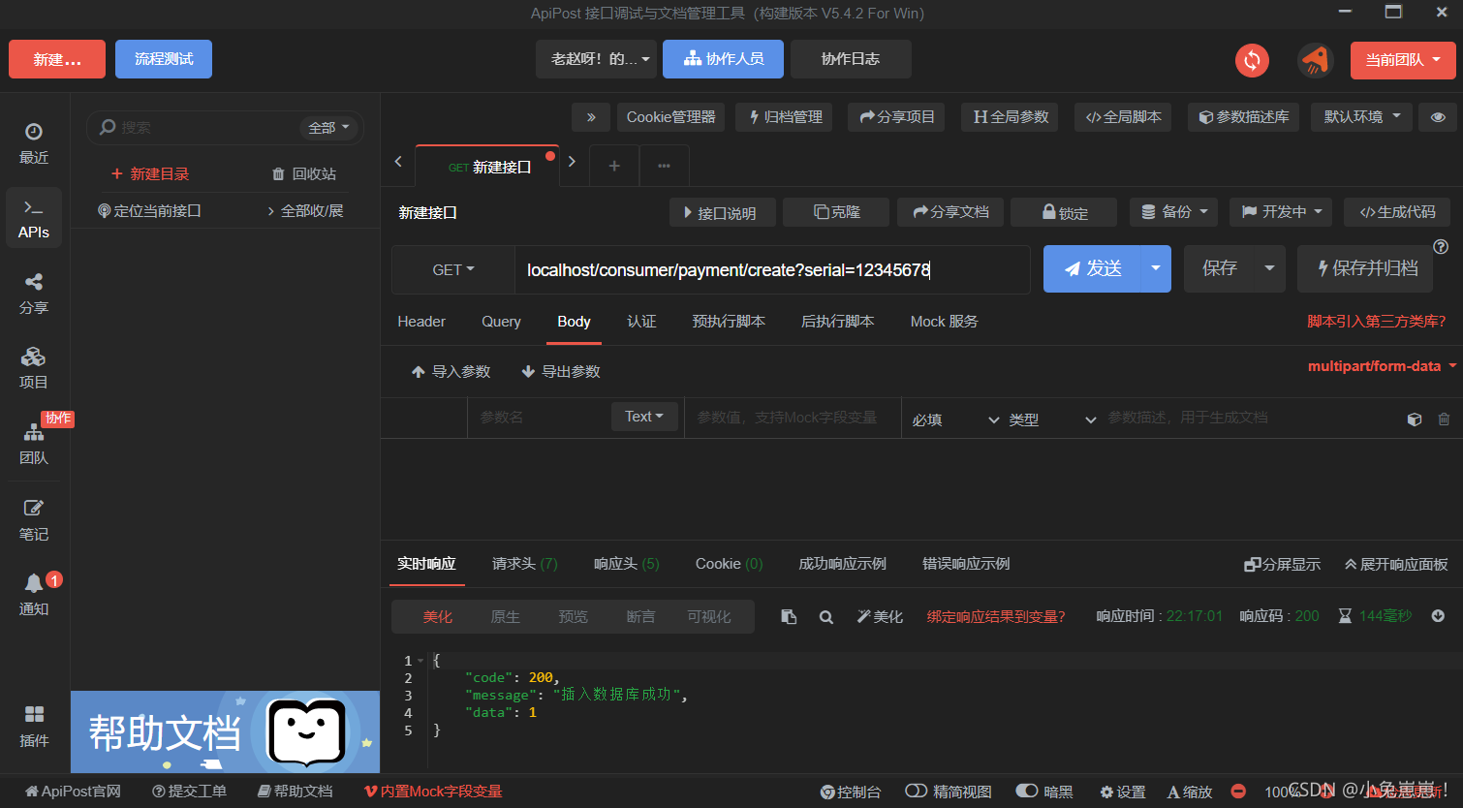Switch to the 预执行脚本 tab
Image resolution: width=1463 pixels, height=808 pixels.
729,322
